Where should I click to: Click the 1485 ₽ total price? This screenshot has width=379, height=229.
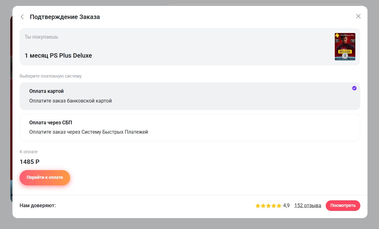(30, 162)
